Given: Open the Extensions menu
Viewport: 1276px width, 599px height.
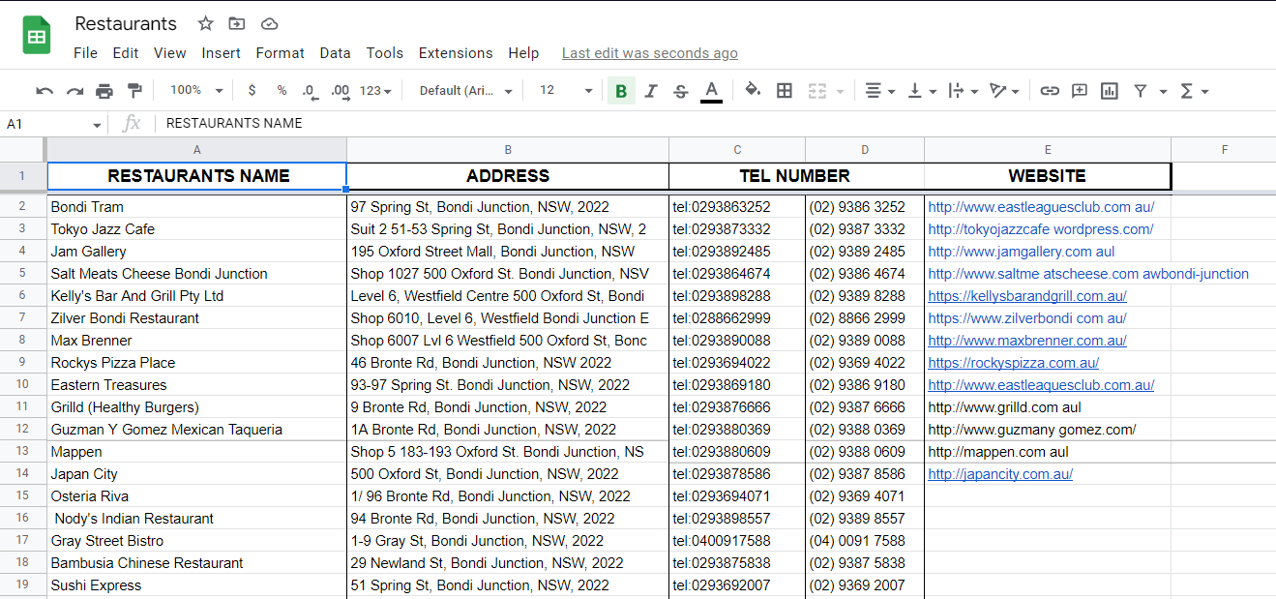Looking at the screenshot, I should pyautogui.click(x=456, y=53).
